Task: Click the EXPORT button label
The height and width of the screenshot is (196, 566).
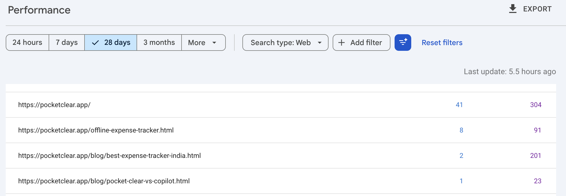Action: [537, 9]
